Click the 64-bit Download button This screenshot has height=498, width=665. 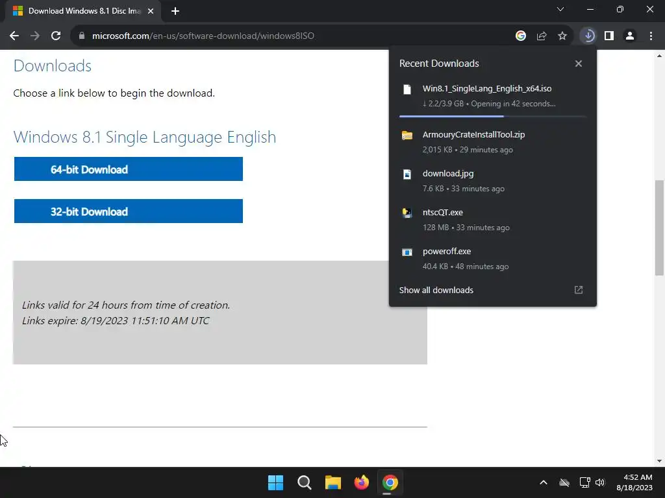(x=129, y=169)
